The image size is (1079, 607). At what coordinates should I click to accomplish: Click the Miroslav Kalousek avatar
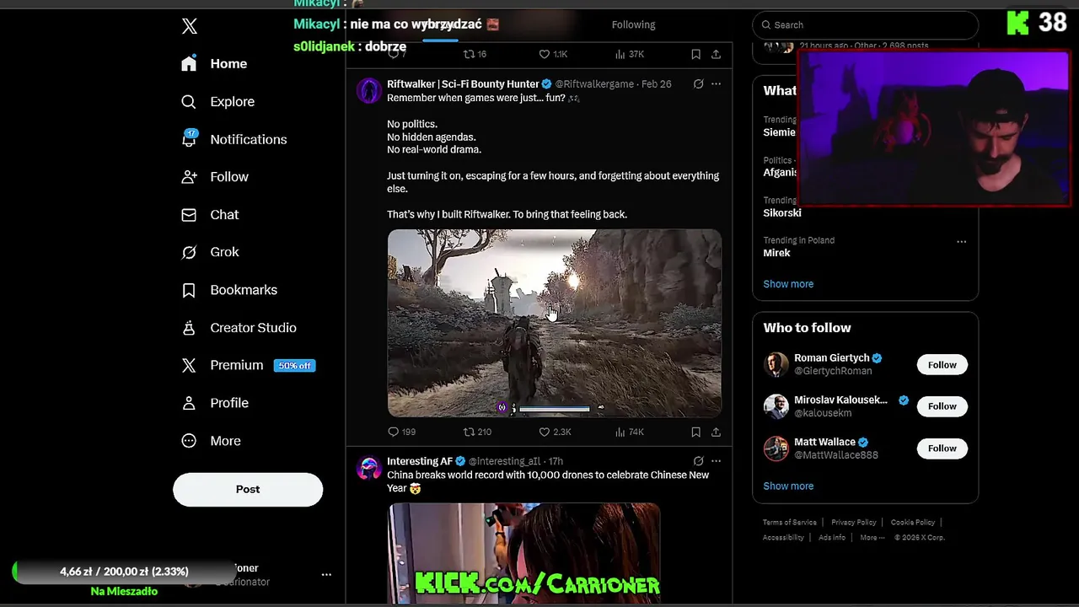[776, 406]
